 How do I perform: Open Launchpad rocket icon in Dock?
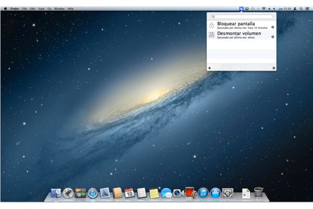pos(68,193)
